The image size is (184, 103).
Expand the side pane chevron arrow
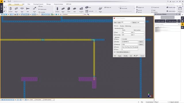pos(182,15)
